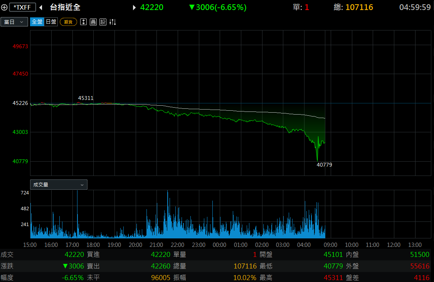The image size is (434, 282).
Task: Switch to 全盤 full session view
Action: 37,22
